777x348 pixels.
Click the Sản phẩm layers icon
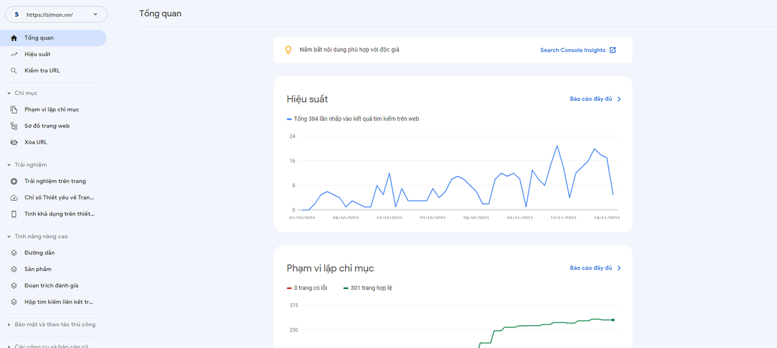(14, 269)
